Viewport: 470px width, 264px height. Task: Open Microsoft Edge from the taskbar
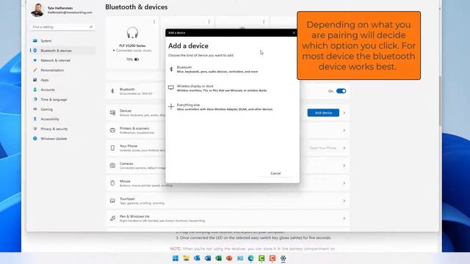(x=251, y=258)
